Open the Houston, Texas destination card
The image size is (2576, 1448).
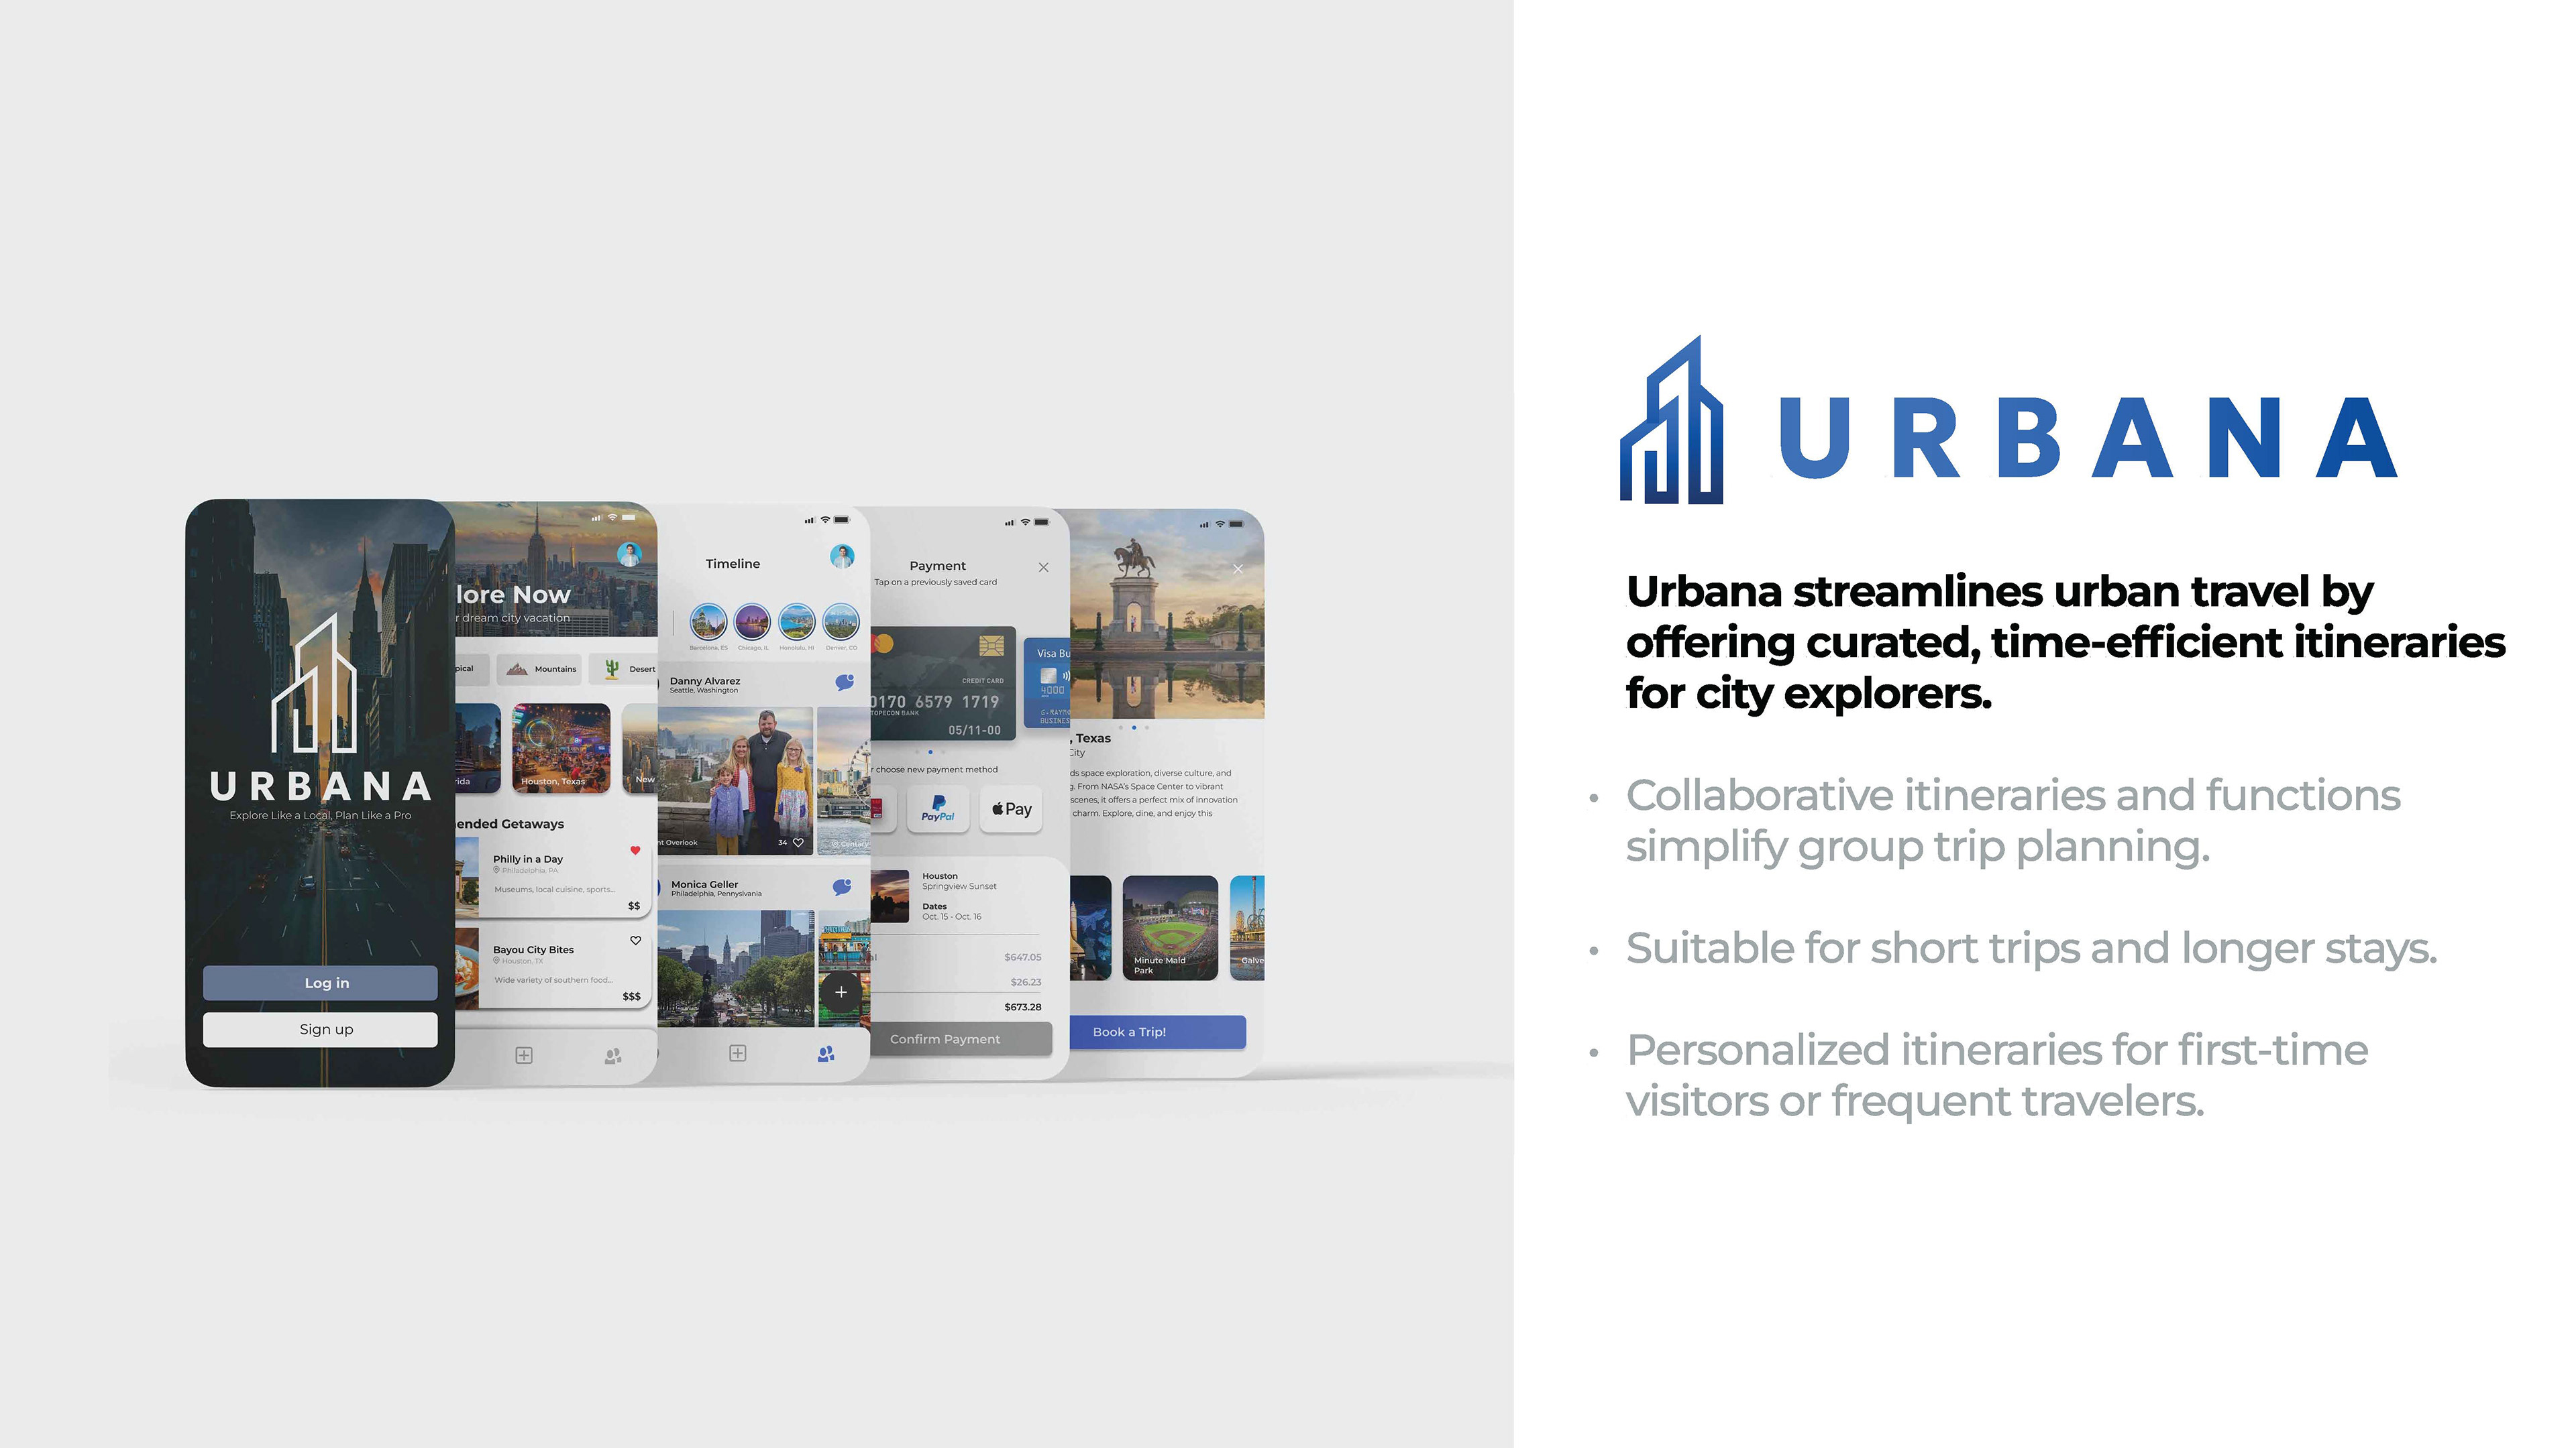coord(561,747)
